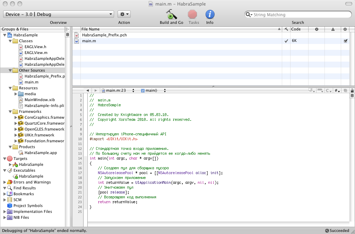Open the Action gear menu
Viewport: 355px width, 234px height.
[x=124, y=14]
